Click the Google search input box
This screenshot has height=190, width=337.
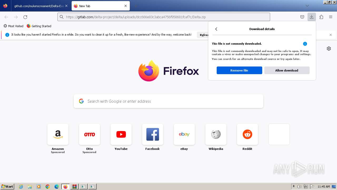[168, 101]
